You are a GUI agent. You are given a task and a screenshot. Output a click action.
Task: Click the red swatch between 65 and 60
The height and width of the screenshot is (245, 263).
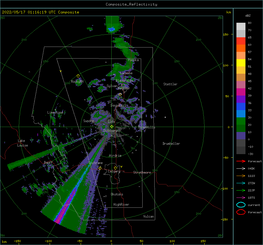tap(241, 41)
